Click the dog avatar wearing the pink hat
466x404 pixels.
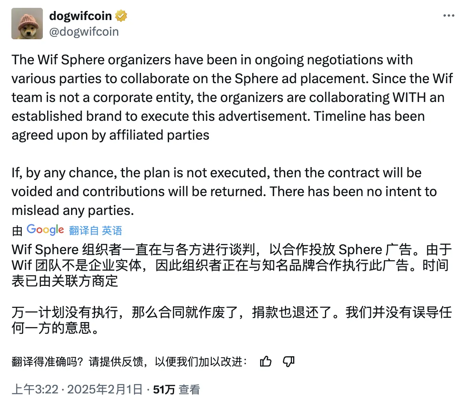pyautogui.click(x=27, y=24)
